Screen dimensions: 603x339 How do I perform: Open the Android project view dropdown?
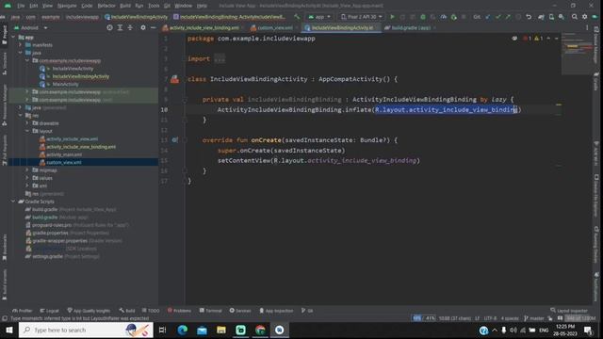coord(31,27)
